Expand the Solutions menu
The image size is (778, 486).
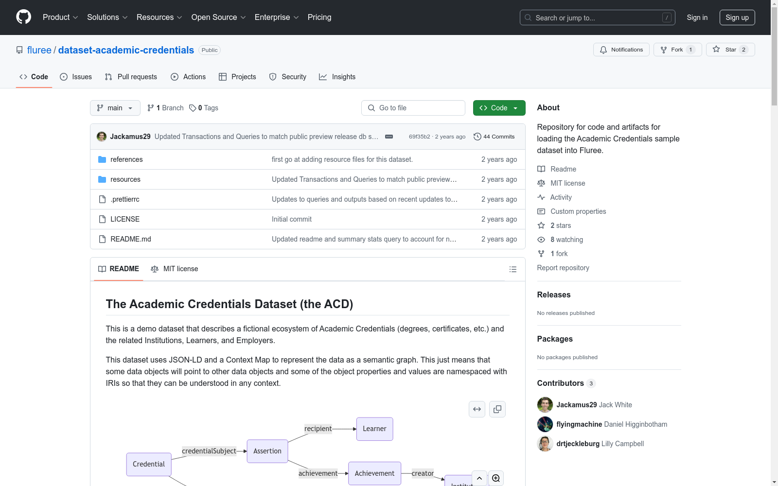click(107, 17)
